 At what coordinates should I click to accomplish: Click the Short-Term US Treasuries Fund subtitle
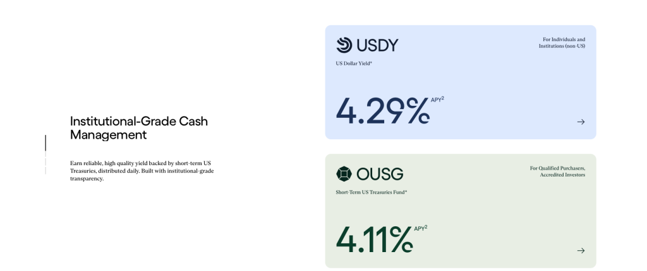tap(372, 192)
